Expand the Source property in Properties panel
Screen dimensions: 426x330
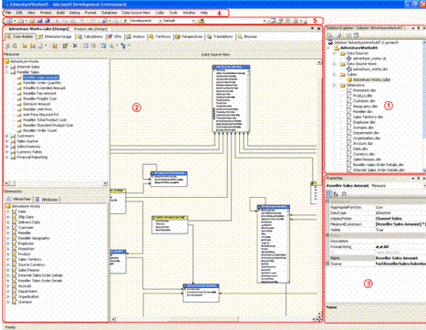[327, 263]
